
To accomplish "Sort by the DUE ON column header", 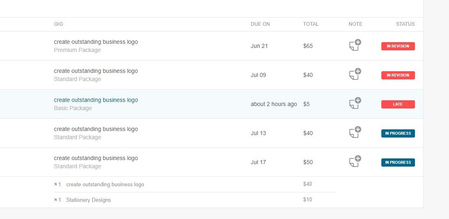I will point(260,24).
